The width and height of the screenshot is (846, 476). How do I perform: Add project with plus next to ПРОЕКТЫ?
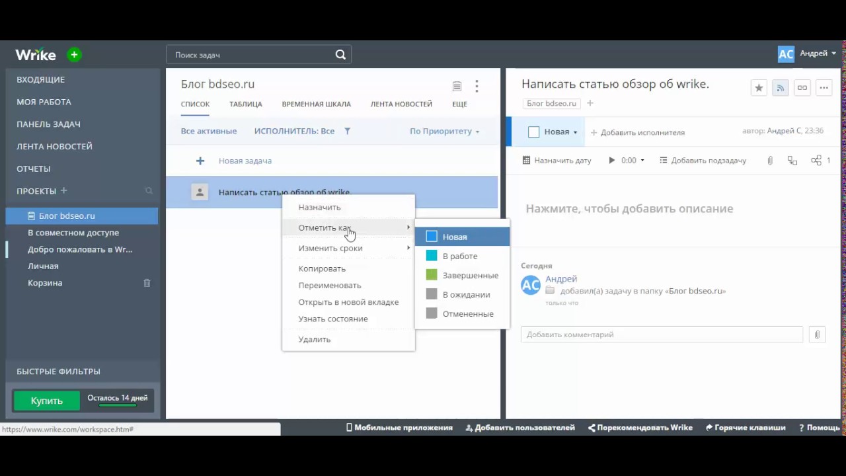(64, 190)
